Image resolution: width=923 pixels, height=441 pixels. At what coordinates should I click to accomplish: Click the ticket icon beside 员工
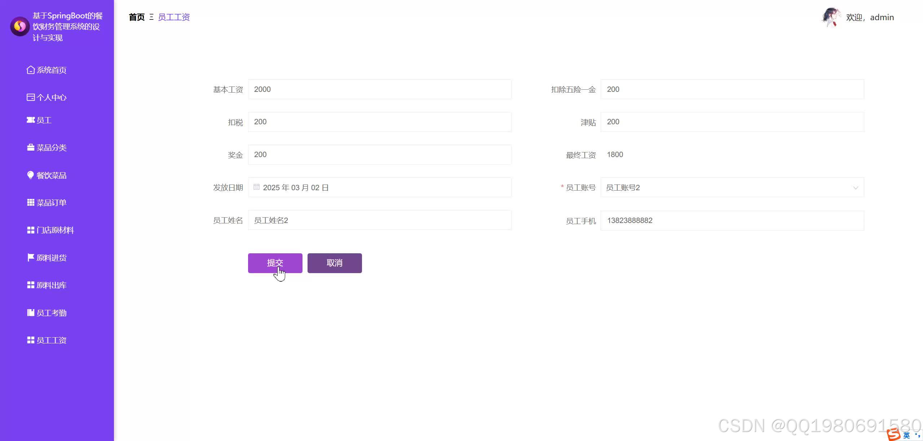coord(31,120)
